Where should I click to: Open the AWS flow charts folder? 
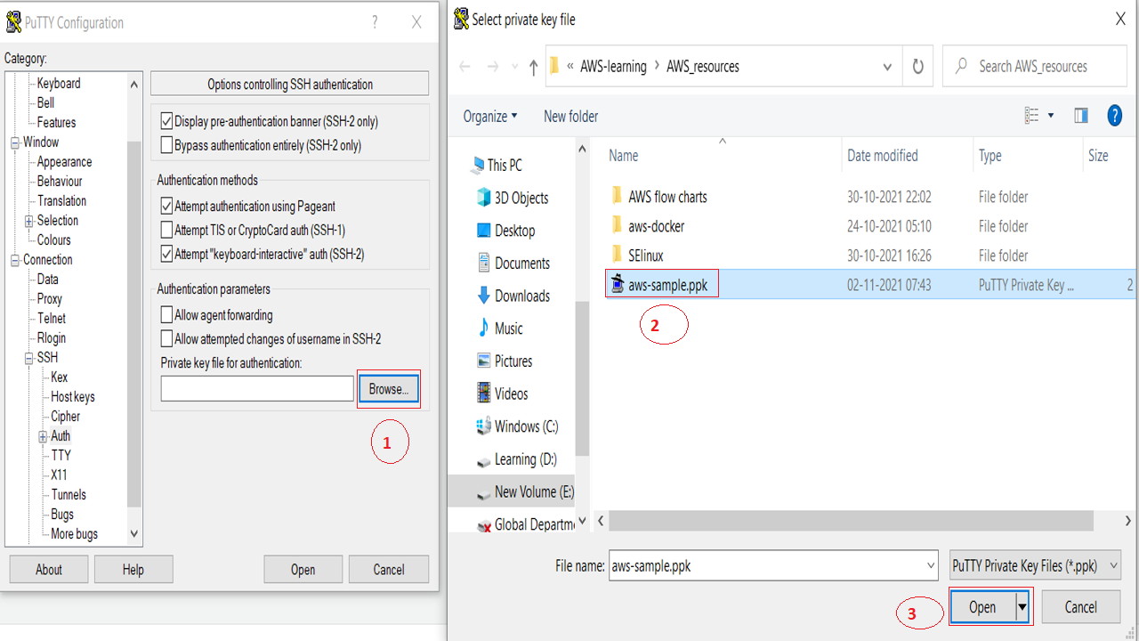[x=667, y=197]
